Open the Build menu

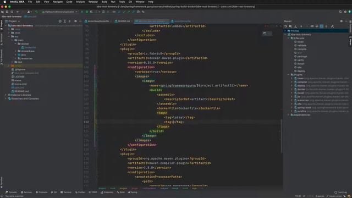point(105,2)
